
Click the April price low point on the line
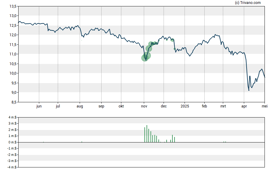tap(249, 90)
